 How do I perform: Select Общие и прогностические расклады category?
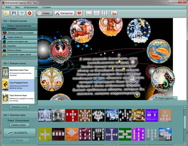(x=20, y=27)
